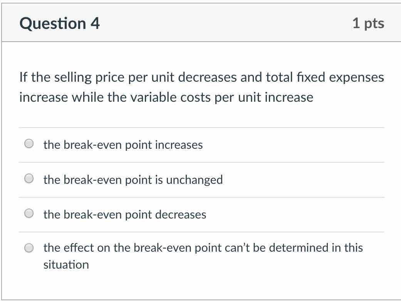
Task: Click the "Question 4" heading
Action: (60, 24)
